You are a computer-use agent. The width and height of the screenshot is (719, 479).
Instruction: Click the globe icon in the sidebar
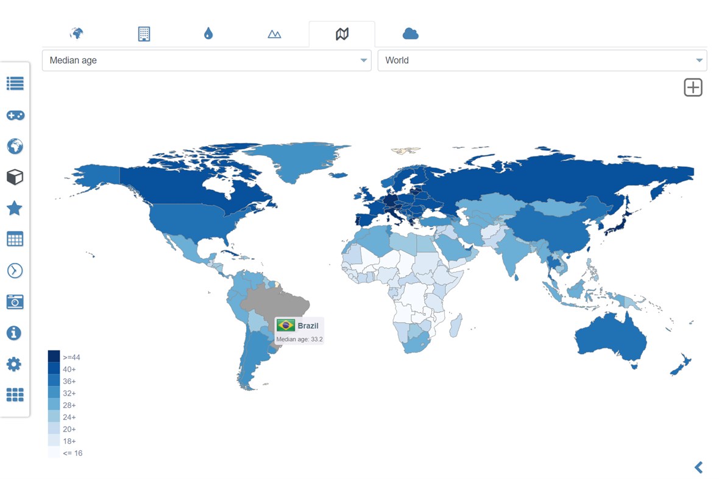(15, 146)
